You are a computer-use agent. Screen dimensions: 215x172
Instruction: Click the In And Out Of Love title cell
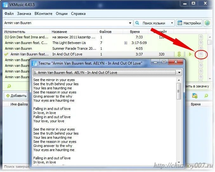[67, 54]
